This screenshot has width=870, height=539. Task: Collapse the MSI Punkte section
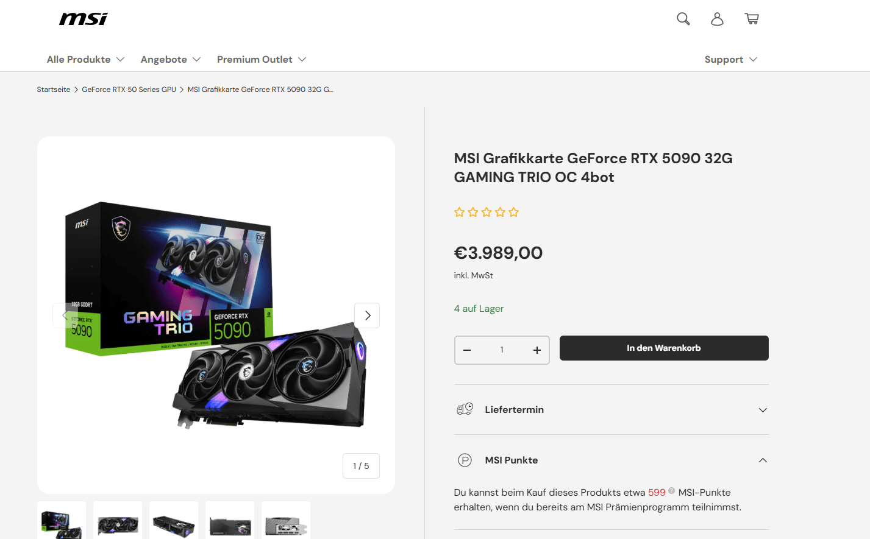click(611, 460)
